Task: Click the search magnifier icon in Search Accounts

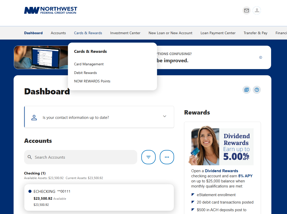Action: point(30,157)
